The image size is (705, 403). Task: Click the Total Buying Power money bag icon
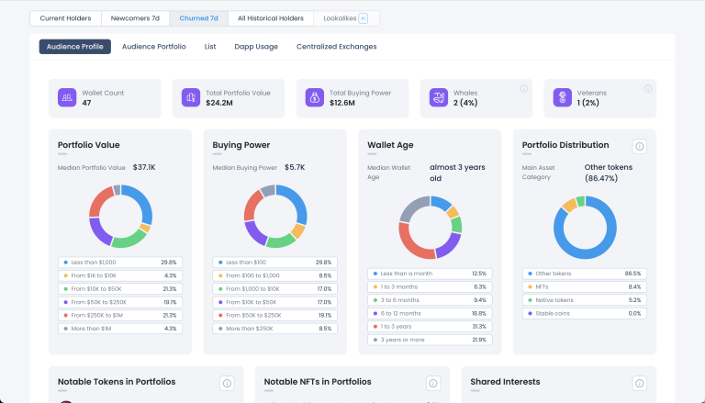pos(314,97)
